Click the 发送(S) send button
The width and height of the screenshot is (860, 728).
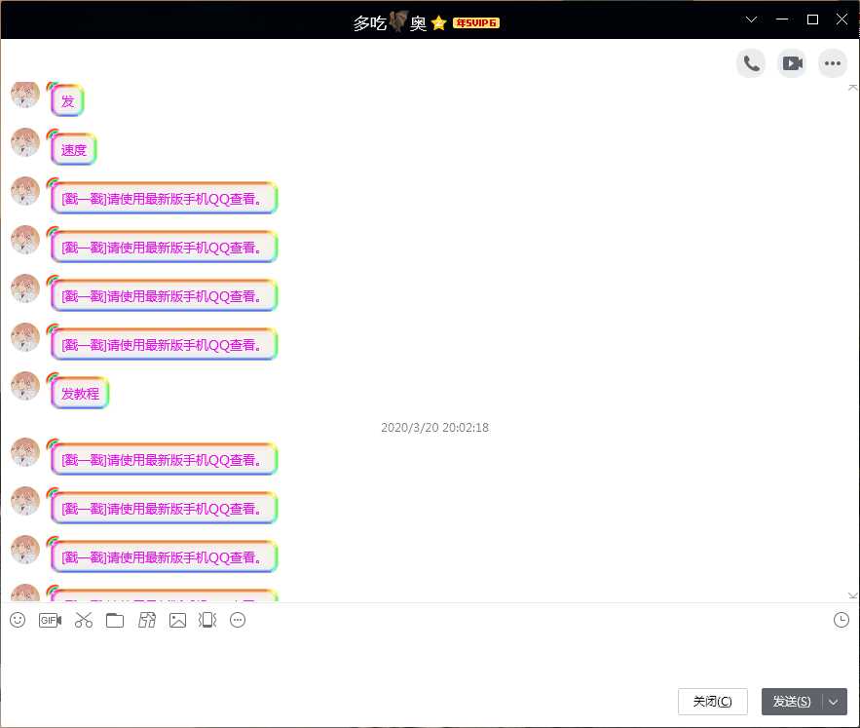click(792, 702)
